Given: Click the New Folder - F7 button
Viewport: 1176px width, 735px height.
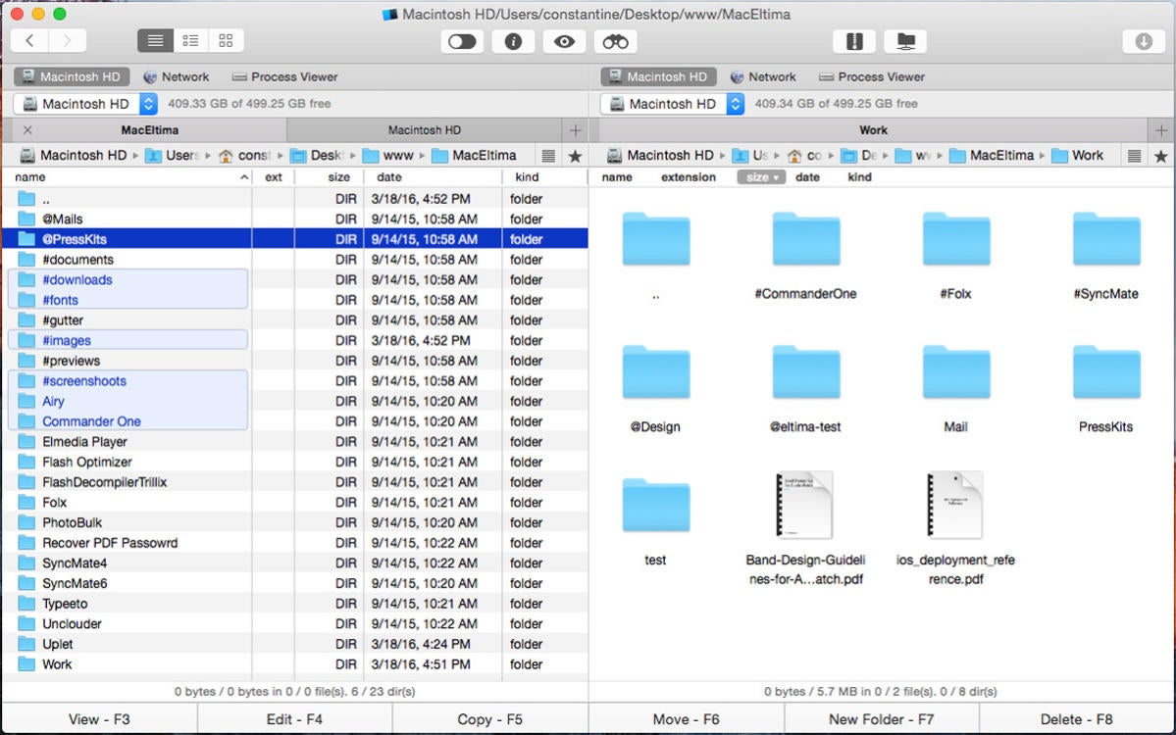Looking at the screenshot, I should (881, 719).
